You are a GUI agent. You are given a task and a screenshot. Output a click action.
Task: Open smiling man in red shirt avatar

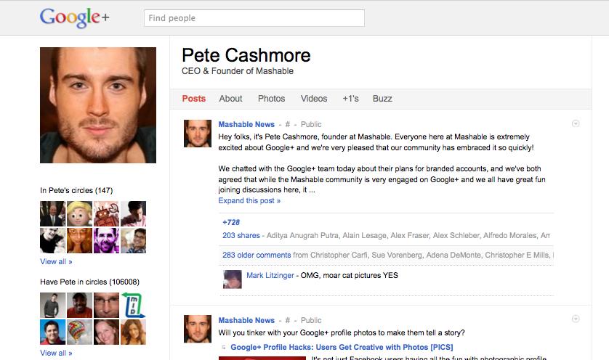coord(80,306)
